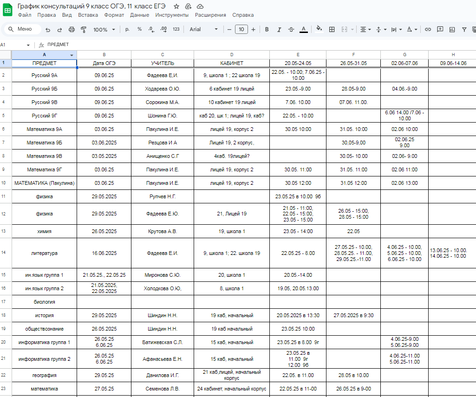Expand the horizontal align dropdown
The width and height of the screenshot is (476, 397).
tap(365, 29)
